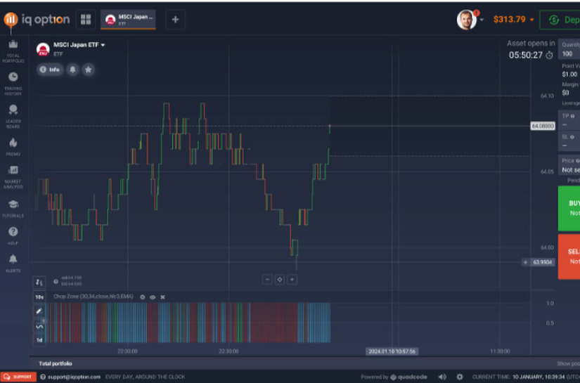The width and height of the screenshot is (580, 383).
Task: Click the SL stop loss field
Action: 569,141
